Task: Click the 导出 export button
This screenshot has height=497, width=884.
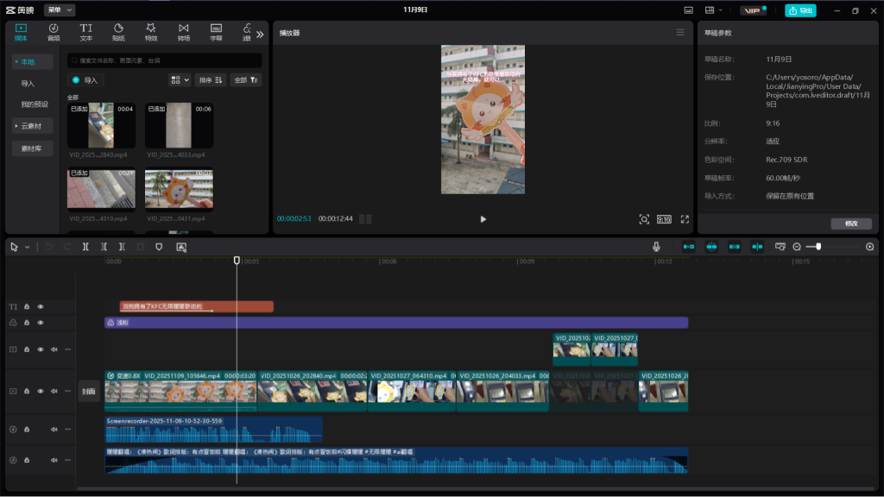Action: tap(800, 10)
